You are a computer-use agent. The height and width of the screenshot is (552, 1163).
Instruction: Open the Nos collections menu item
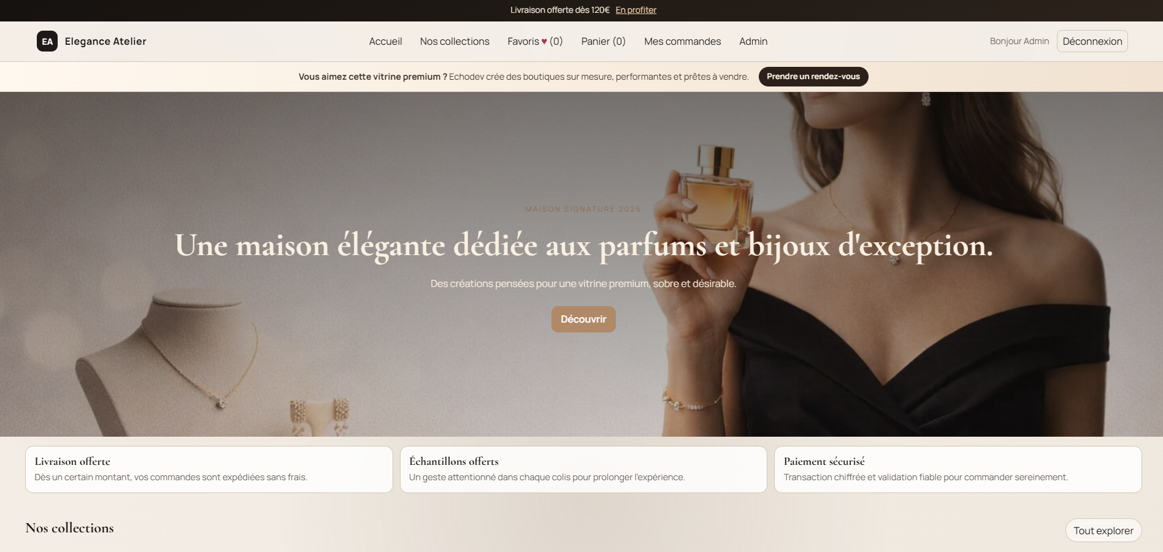(x=454, y=41)
